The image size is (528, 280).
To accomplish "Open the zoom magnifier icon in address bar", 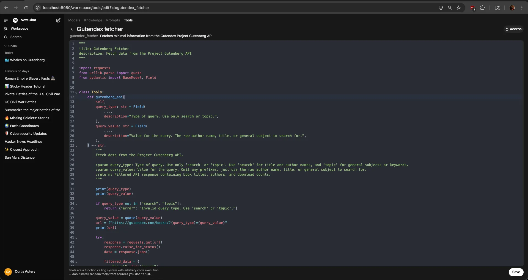I will (x=450, y=8).
